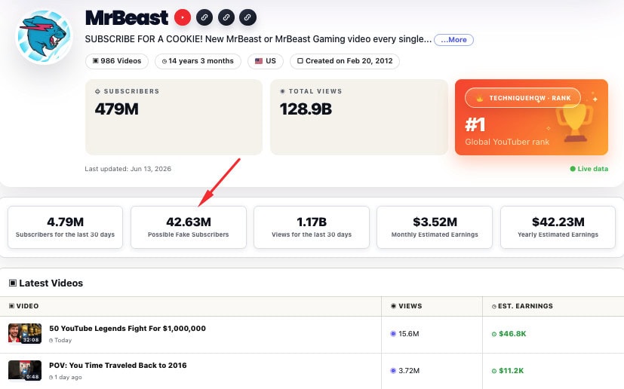Click 15.6M views value

click(409, 334)
